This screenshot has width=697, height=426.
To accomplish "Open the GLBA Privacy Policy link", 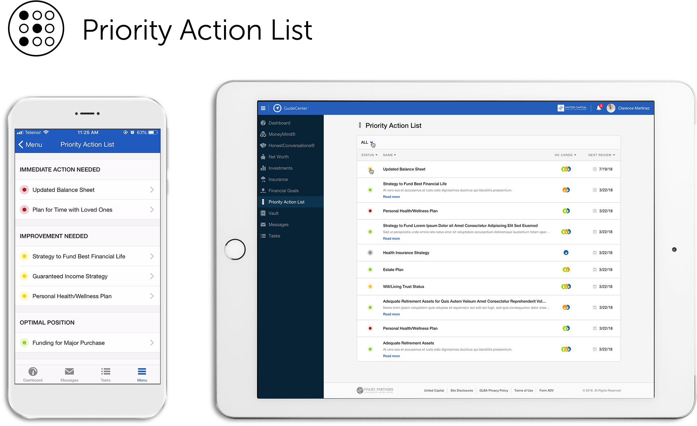I will tap(493, 390).
